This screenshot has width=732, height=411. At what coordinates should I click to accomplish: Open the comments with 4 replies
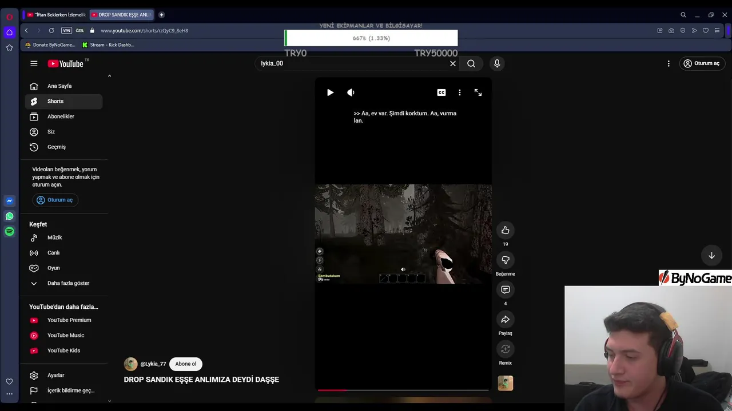coord(505,289)
